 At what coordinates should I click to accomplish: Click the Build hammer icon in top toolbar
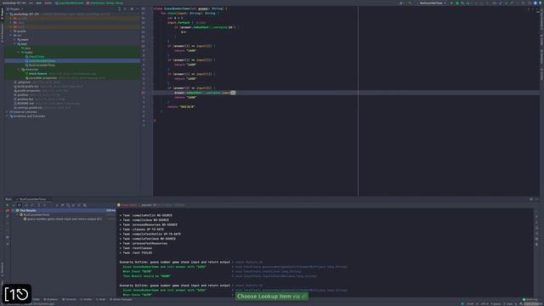(x=411, y=3)
